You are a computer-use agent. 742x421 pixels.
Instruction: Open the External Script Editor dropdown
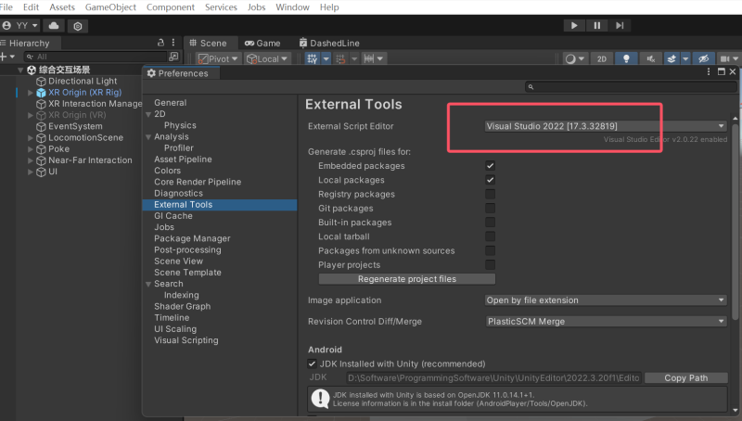(x=605, y=125)
